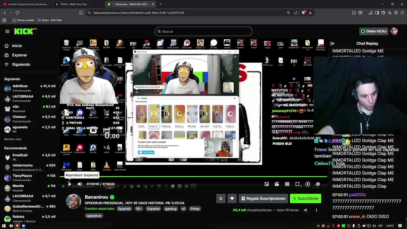Viewport: 407px width, 229px height.
Task: Open Robleis recommended channel
Action: pos(30,219)
